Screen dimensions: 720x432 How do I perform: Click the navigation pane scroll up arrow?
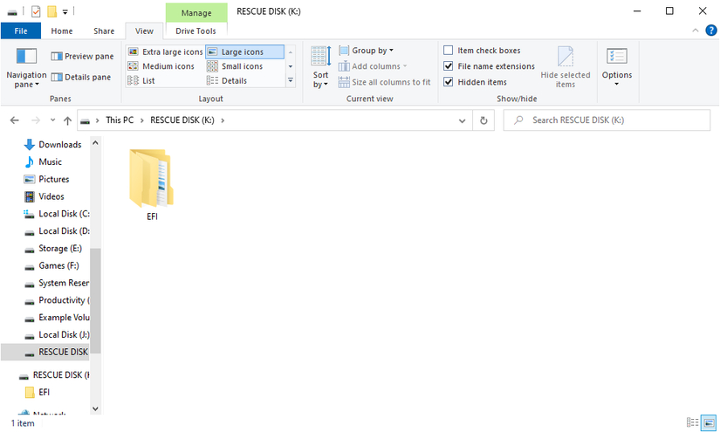[95, 143]
